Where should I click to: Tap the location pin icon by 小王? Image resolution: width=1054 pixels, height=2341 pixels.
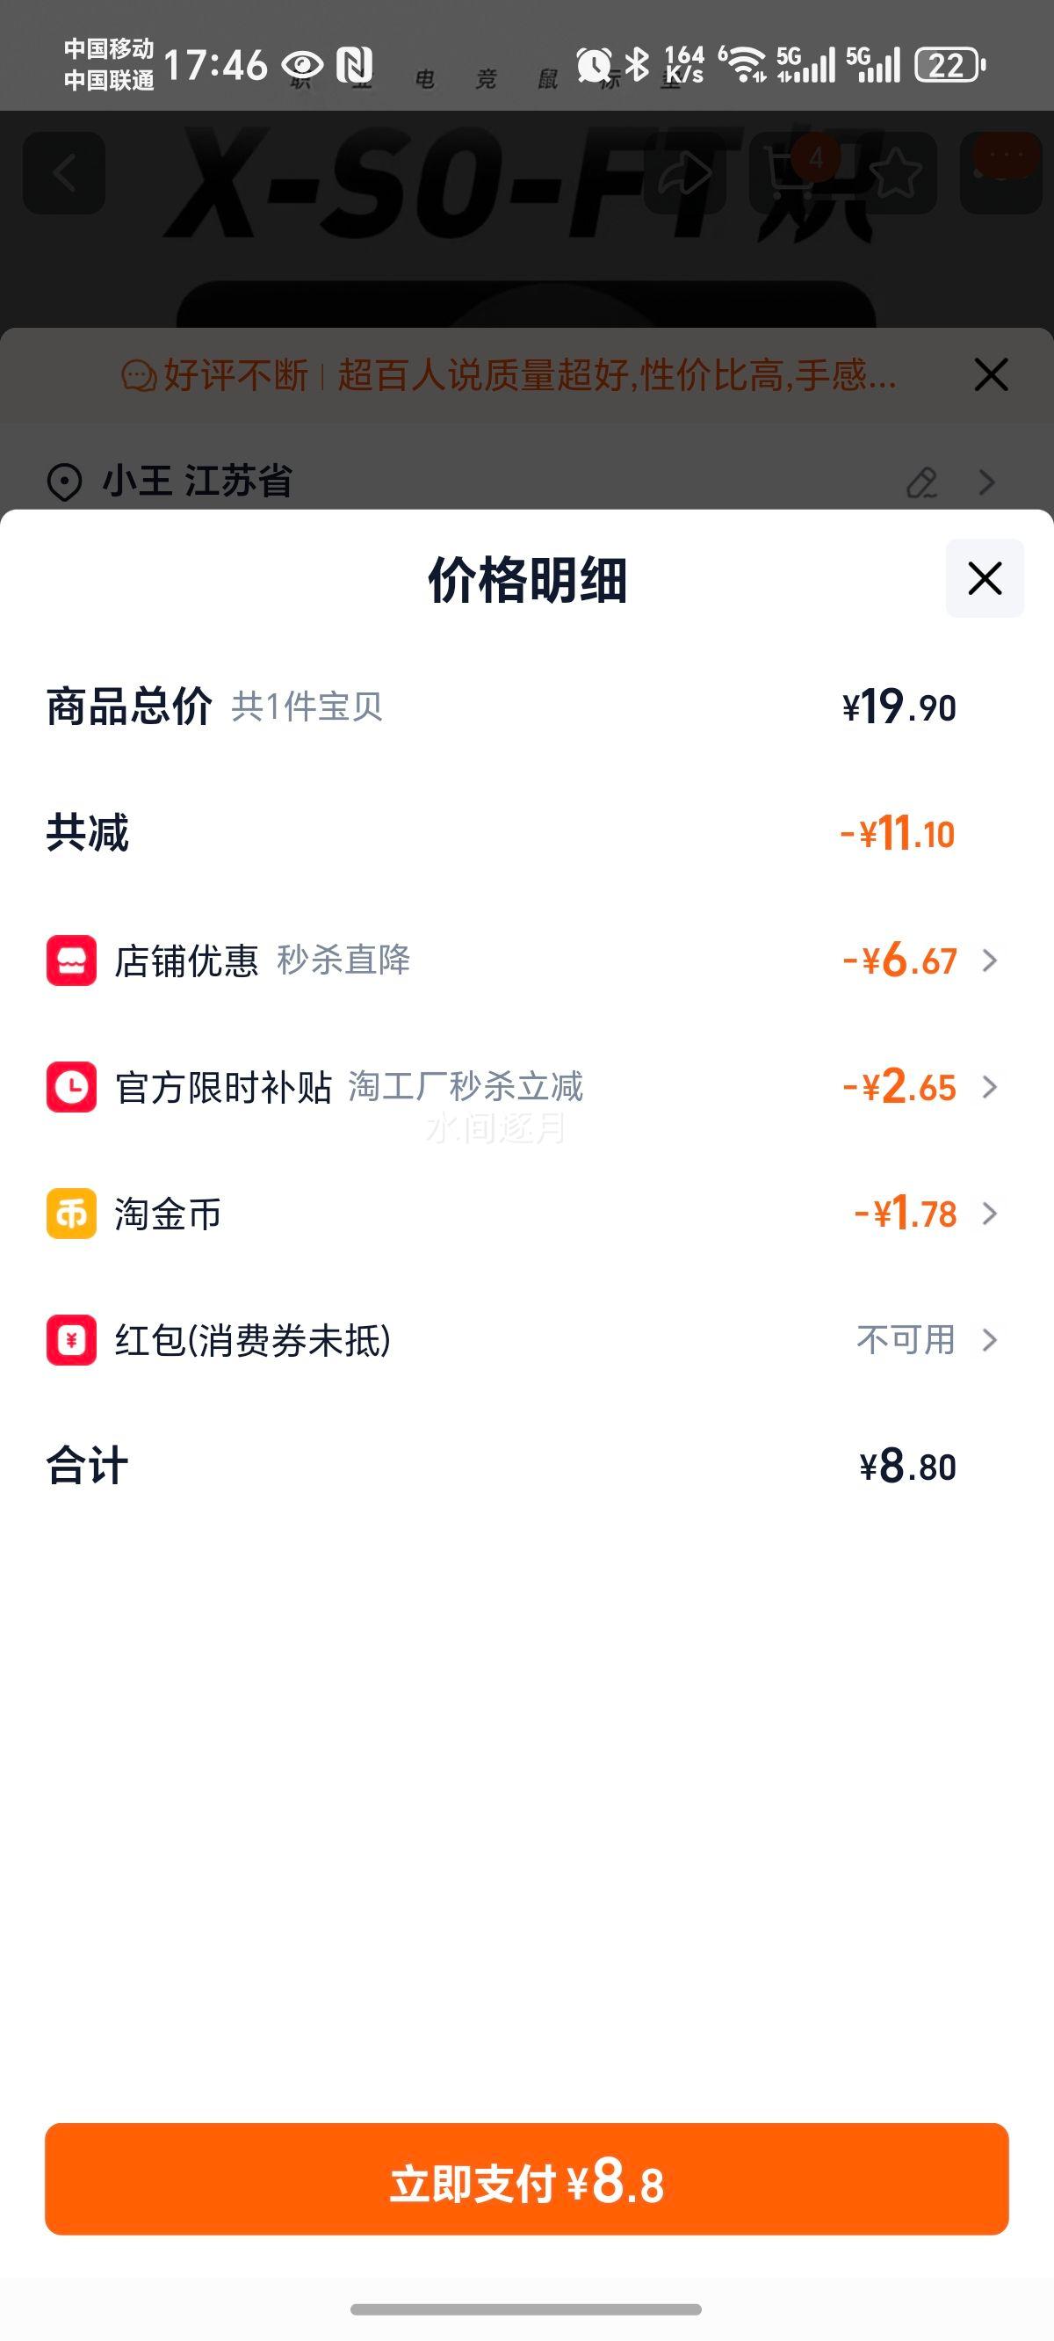(x=64, y=482)
